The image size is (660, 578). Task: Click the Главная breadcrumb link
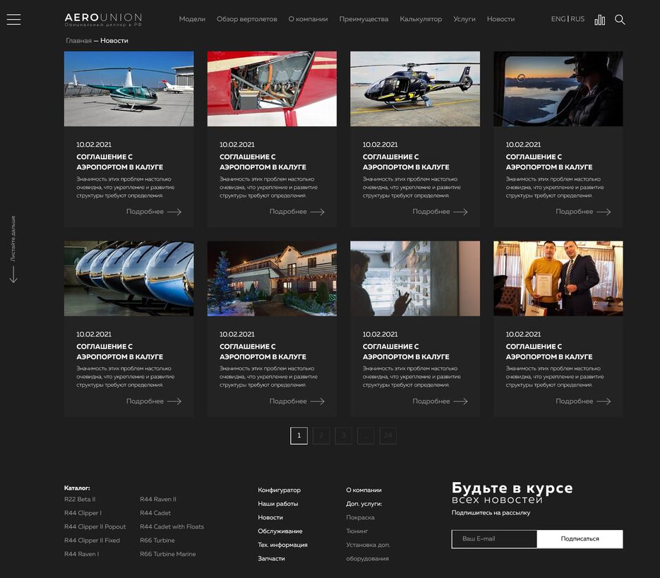78,41
